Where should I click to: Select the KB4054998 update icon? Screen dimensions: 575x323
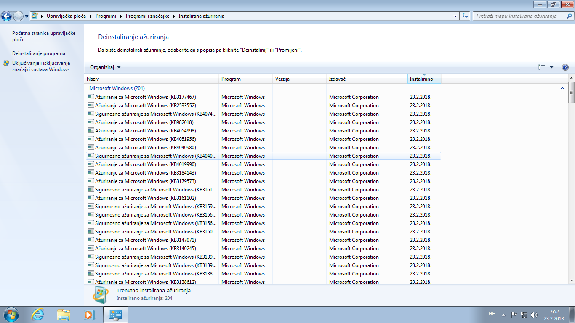(91, 130)
